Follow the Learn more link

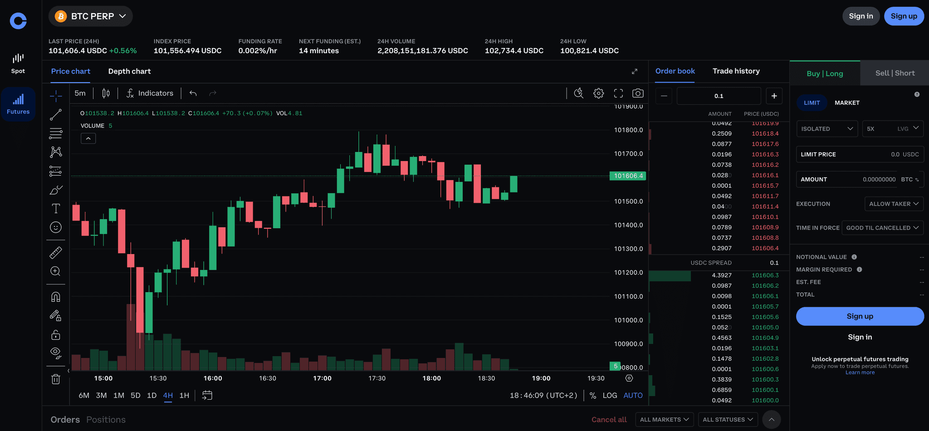pyautogui.click(x=860, y=372)
